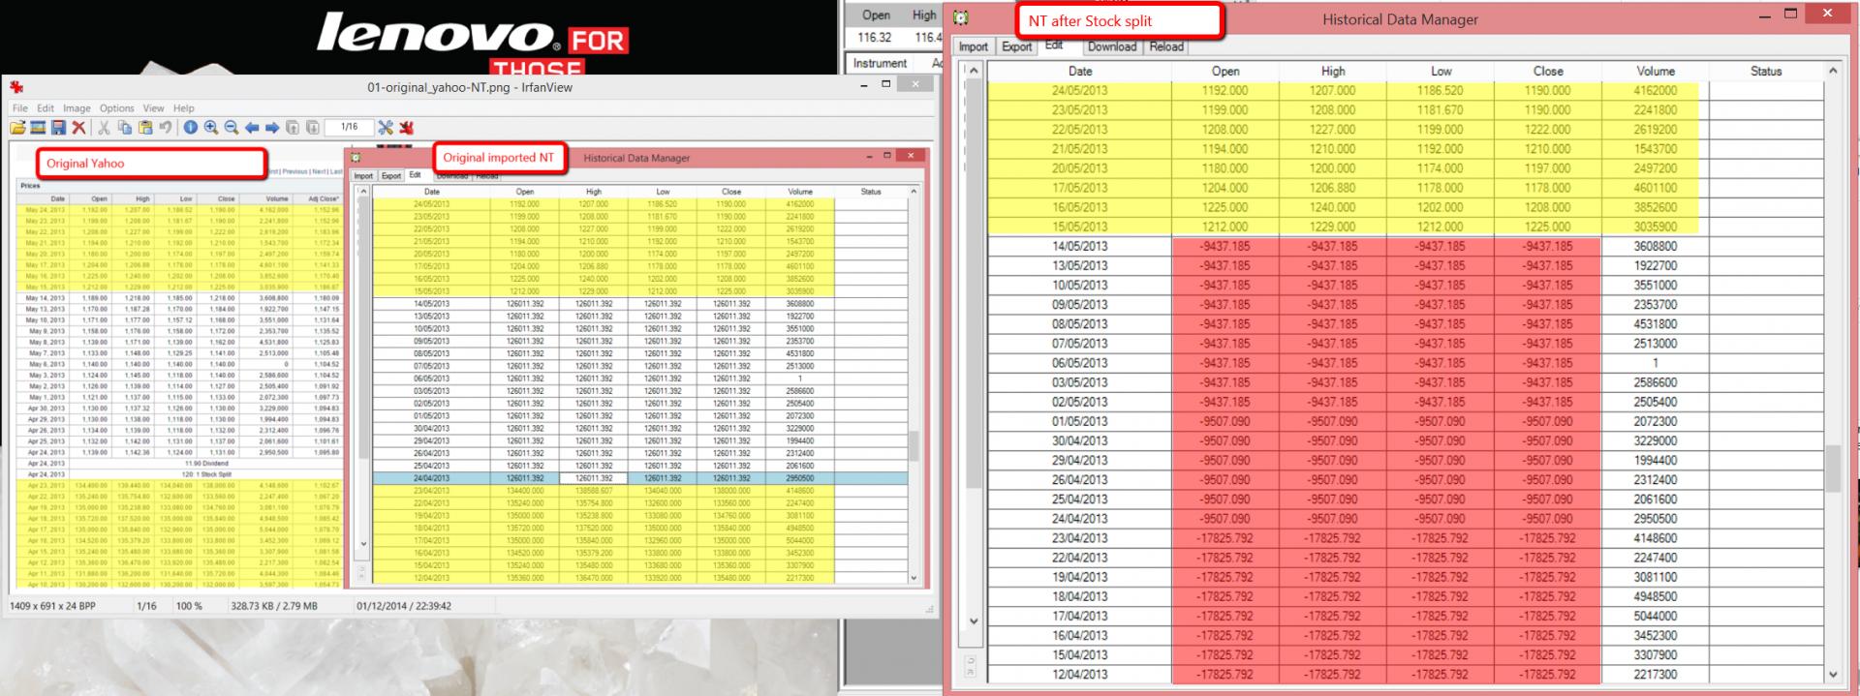Open the Help menu in IrfanView
Viewport: 1860px width, 696px height.
tap(184, 108)
